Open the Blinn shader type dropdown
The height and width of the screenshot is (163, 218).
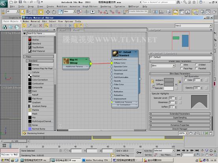[163, 66]
